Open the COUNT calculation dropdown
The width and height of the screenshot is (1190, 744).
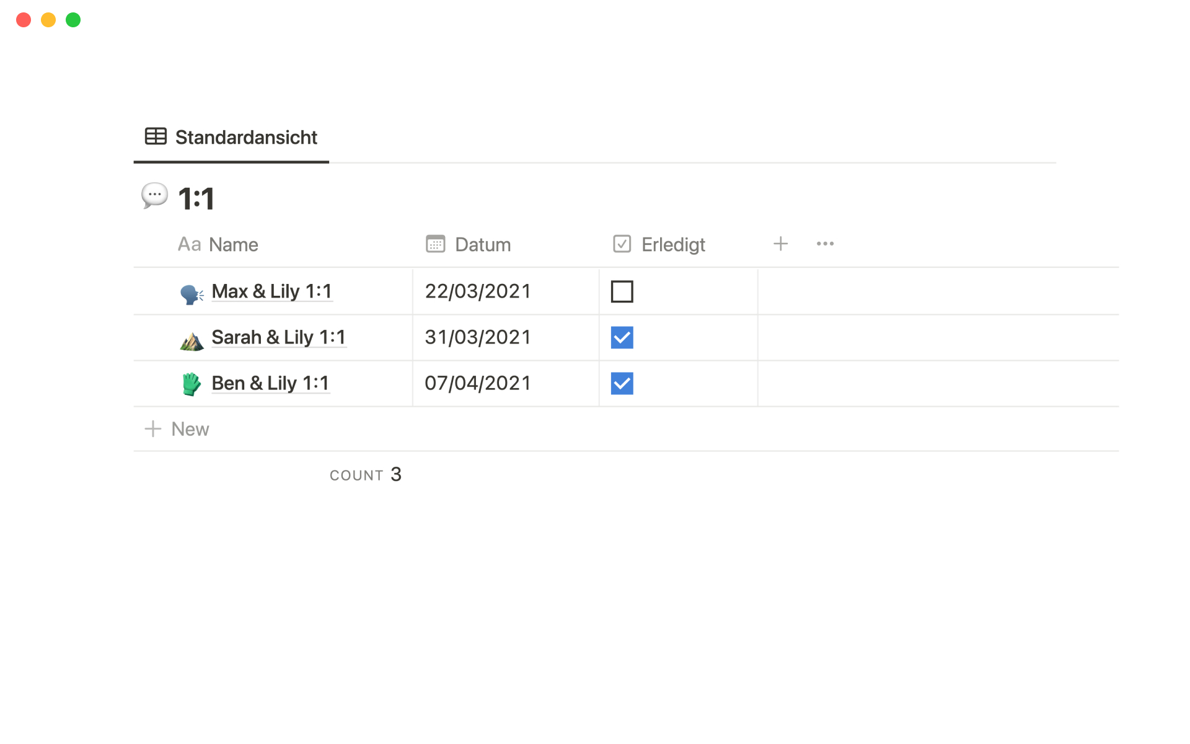366,475
